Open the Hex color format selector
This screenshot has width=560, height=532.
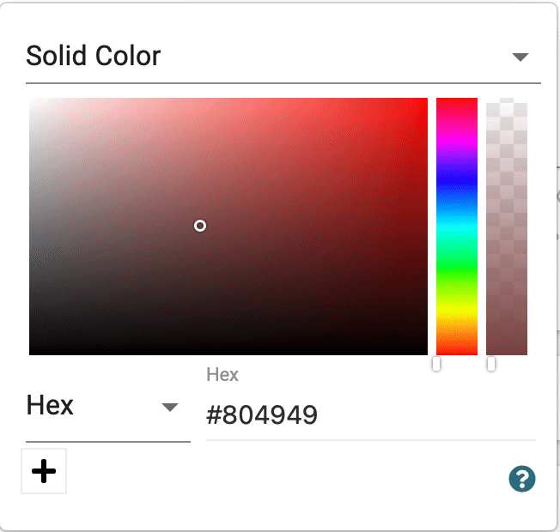point(108,406)
